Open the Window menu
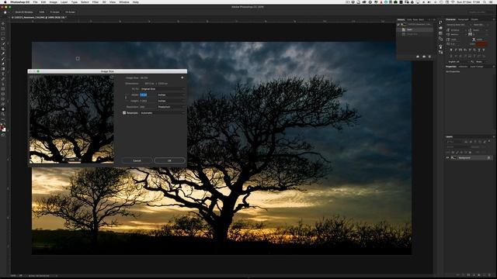This screenshot has height=279, width=497. 124,2
